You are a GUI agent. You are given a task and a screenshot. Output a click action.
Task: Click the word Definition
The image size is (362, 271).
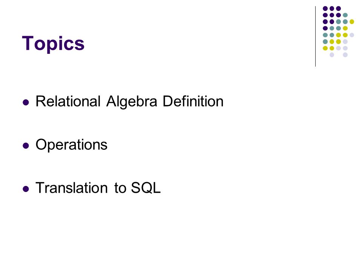coord(193,101)
